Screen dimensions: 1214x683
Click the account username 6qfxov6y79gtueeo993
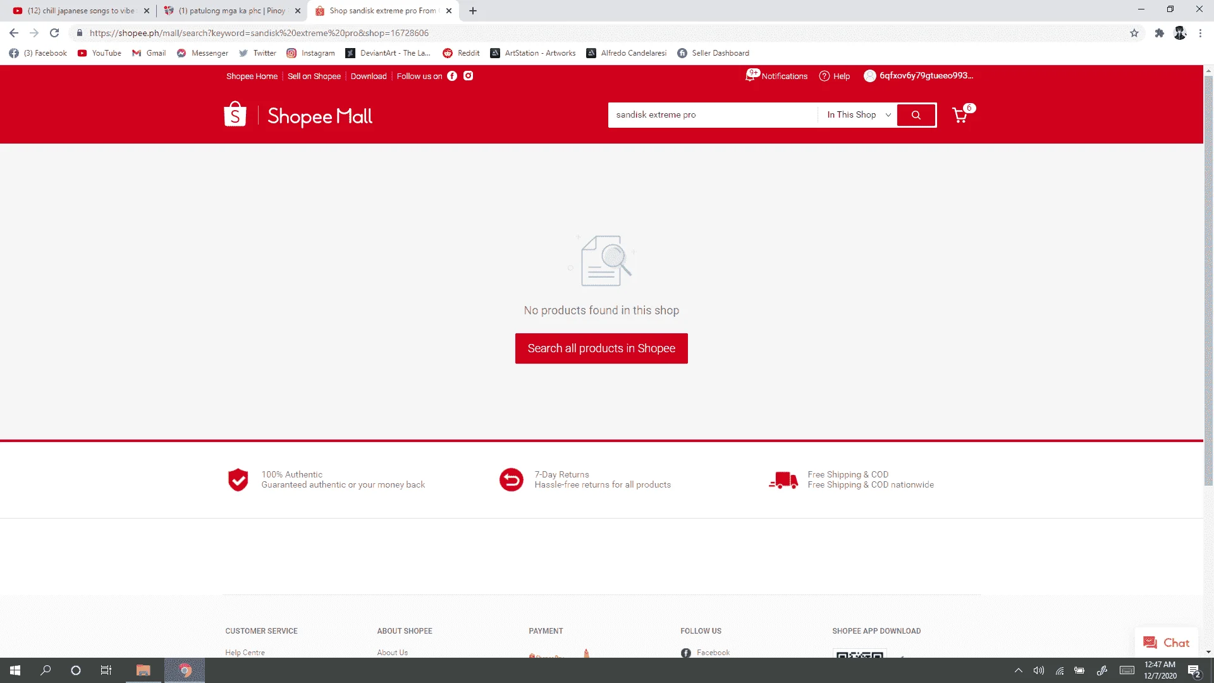[x=926, y=76]
